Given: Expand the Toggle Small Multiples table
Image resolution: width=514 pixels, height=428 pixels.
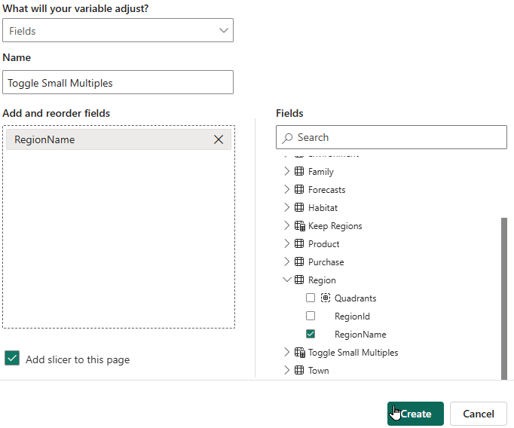Looking at the screenshot, I should coord(287,352).
